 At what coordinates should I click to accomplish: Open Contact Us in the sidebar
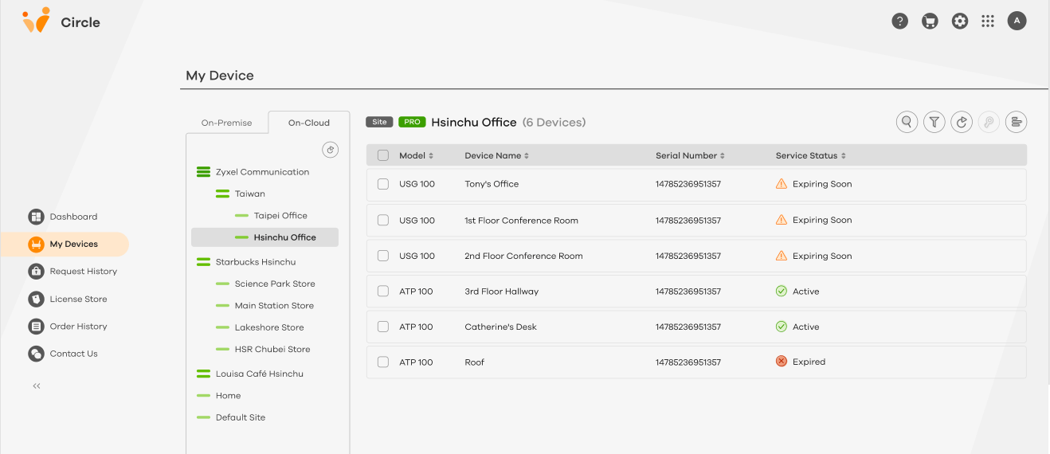(x=63, y=354)
